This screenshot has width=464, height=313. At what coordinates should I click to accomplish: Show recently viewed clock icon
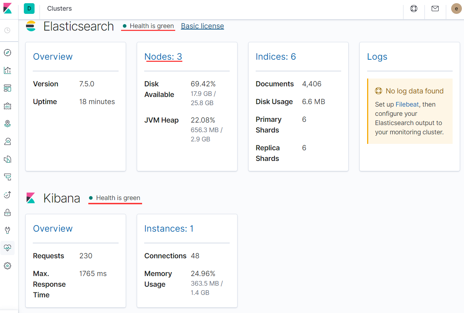click(7, 31)
